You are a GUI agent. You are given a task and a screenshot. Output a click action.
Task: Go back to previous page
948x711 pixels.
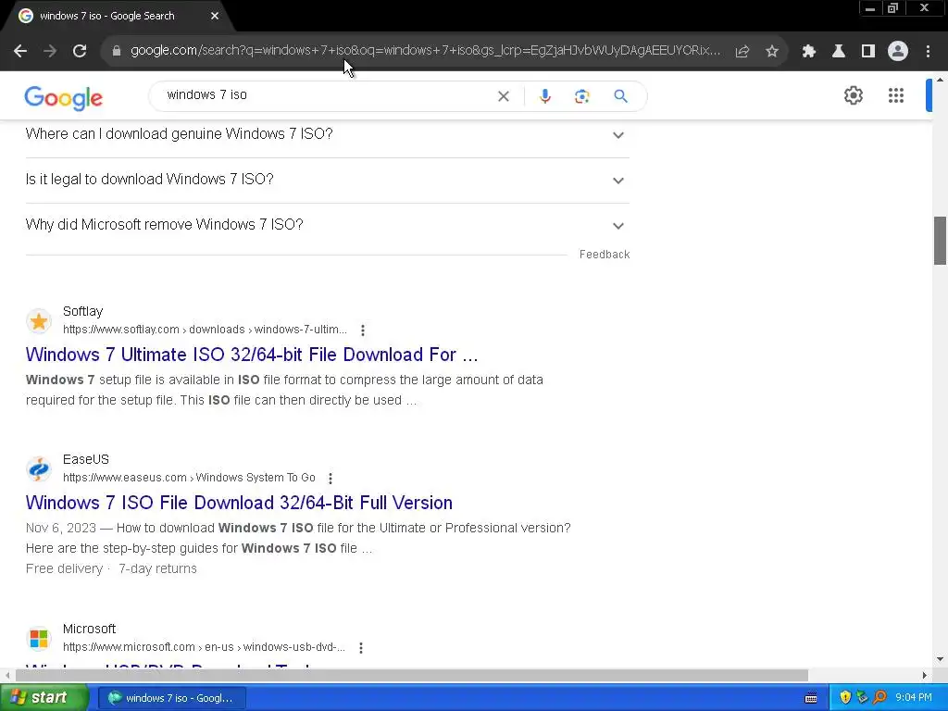pyautogui.click(x=20, y=52)
